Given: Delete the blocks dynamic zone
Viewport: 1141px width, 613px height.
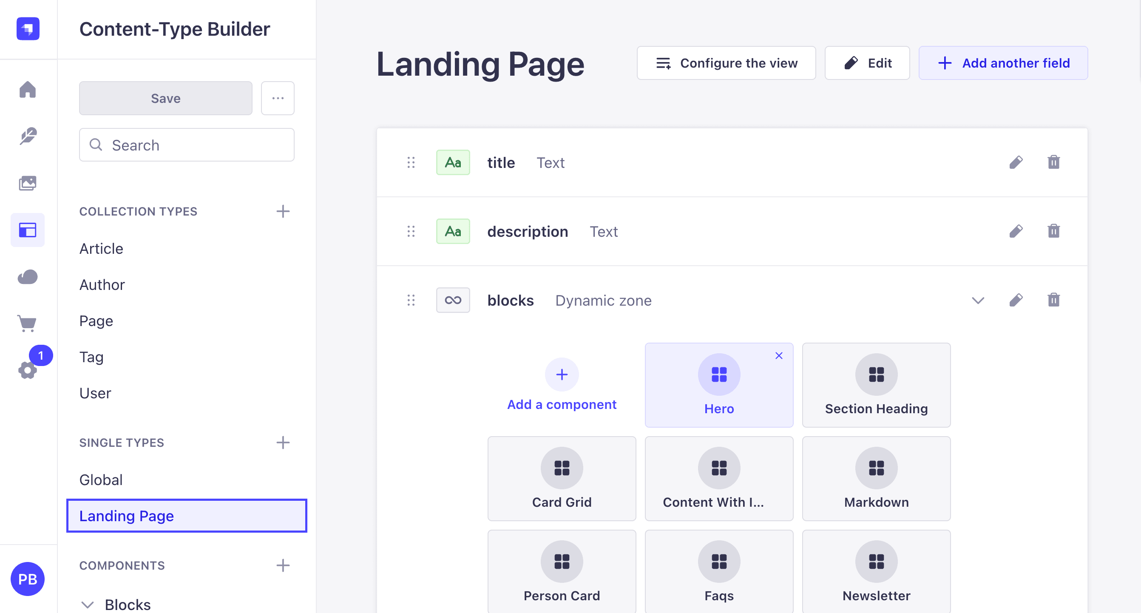Looking at the screenshot, I should [1054, 300].
